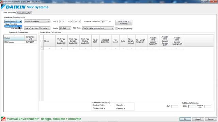Image resolution: width=218 pixels, height=122 pixels.
Task: Confirm with the OK button
Action: (x=185, y=119)
